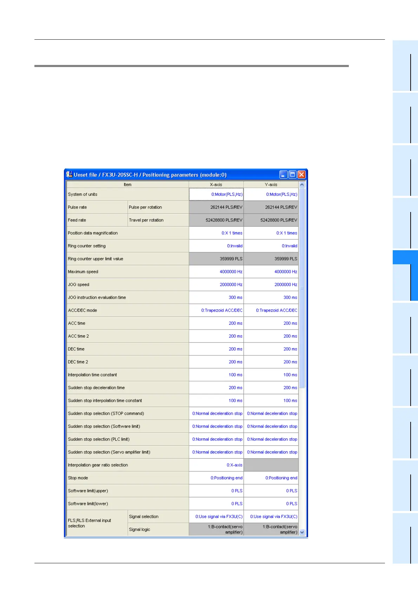Select X-axis System of units cell
Image resolution: width=418 pixels, height=591 pixels.
(216, 194)
